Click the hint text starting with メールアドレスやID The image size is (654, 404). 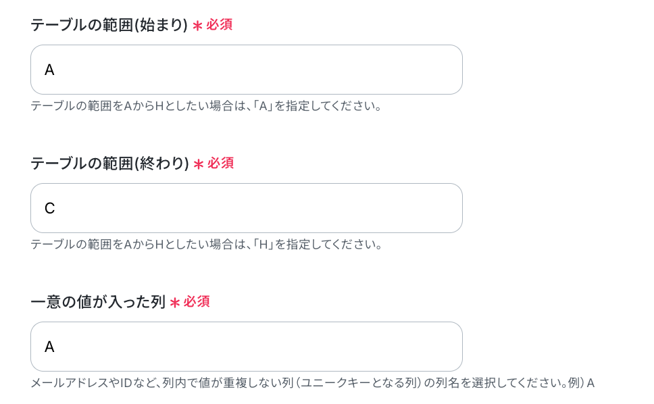coord(312,383)
